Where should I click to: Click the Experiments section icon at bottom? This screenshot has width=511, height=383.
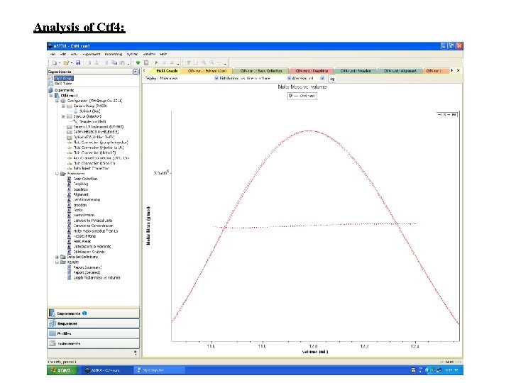pyautogui.click(x=52, y=313)
